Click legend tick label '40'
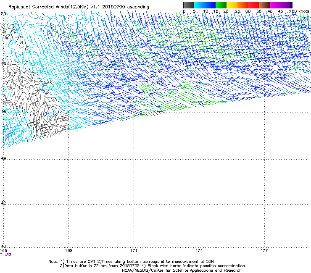This screenshot has width=311, height=273. [270, 11]
